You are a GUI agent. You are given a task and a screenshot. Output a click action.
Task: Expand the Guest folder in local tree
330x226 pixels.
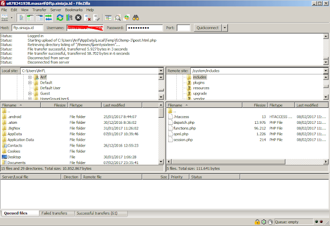pos(30,93)
